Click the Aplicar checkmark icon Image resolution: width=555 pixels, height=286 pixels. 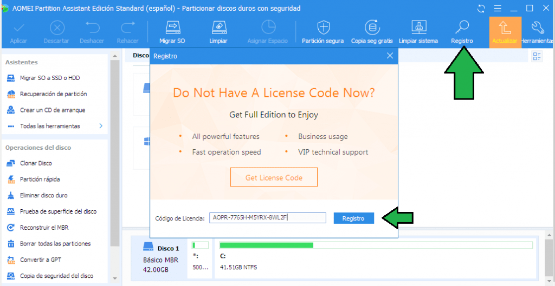[x=18, y=28]
